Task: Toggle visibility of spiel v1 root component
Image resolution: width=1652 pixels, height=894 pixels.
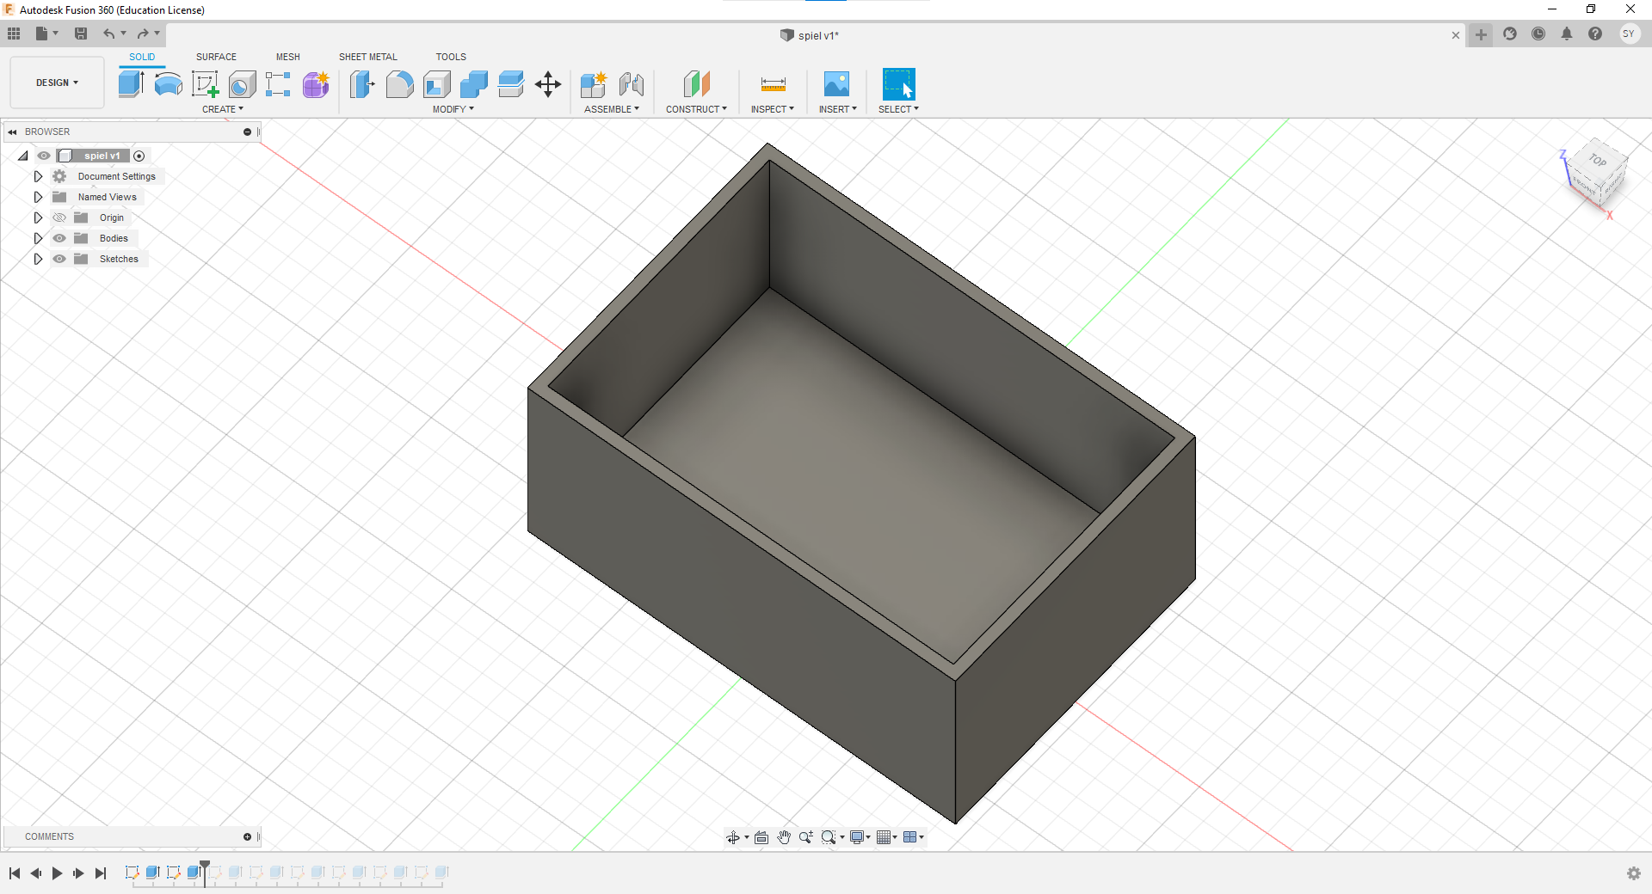Action: click(x=44, y=156)
